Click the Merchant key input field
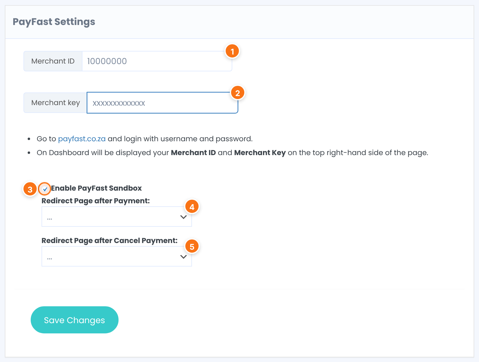The image size is (479, 362). (162, 103)
